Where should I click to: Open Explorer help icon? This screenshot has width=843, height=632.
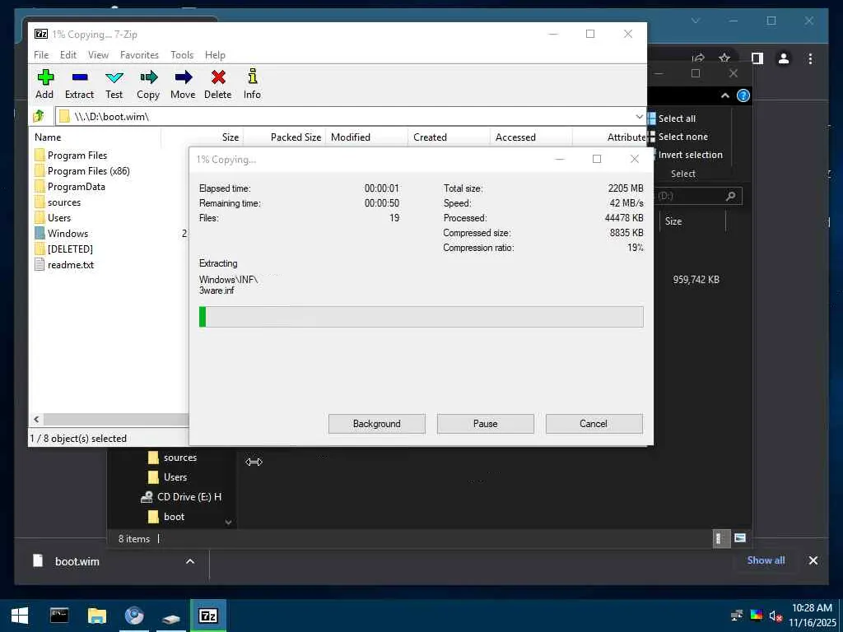click(x=743, y=95)
